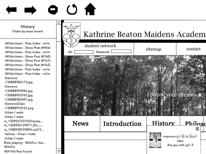Reload the page with refresh icon
The image size is (206, 154).
72,9
